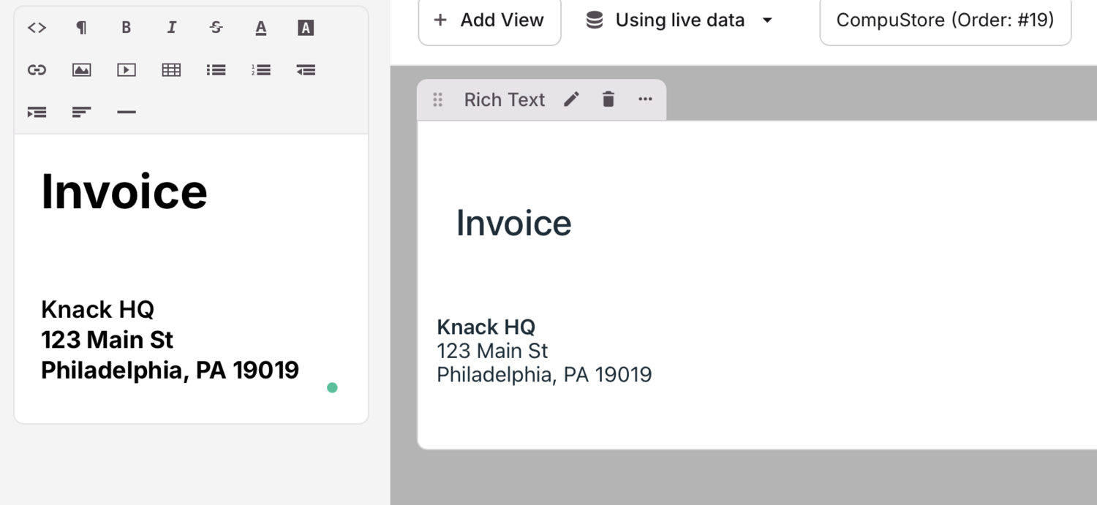
Task: Open the text highlight color picker
Action: tap(305, 27)
